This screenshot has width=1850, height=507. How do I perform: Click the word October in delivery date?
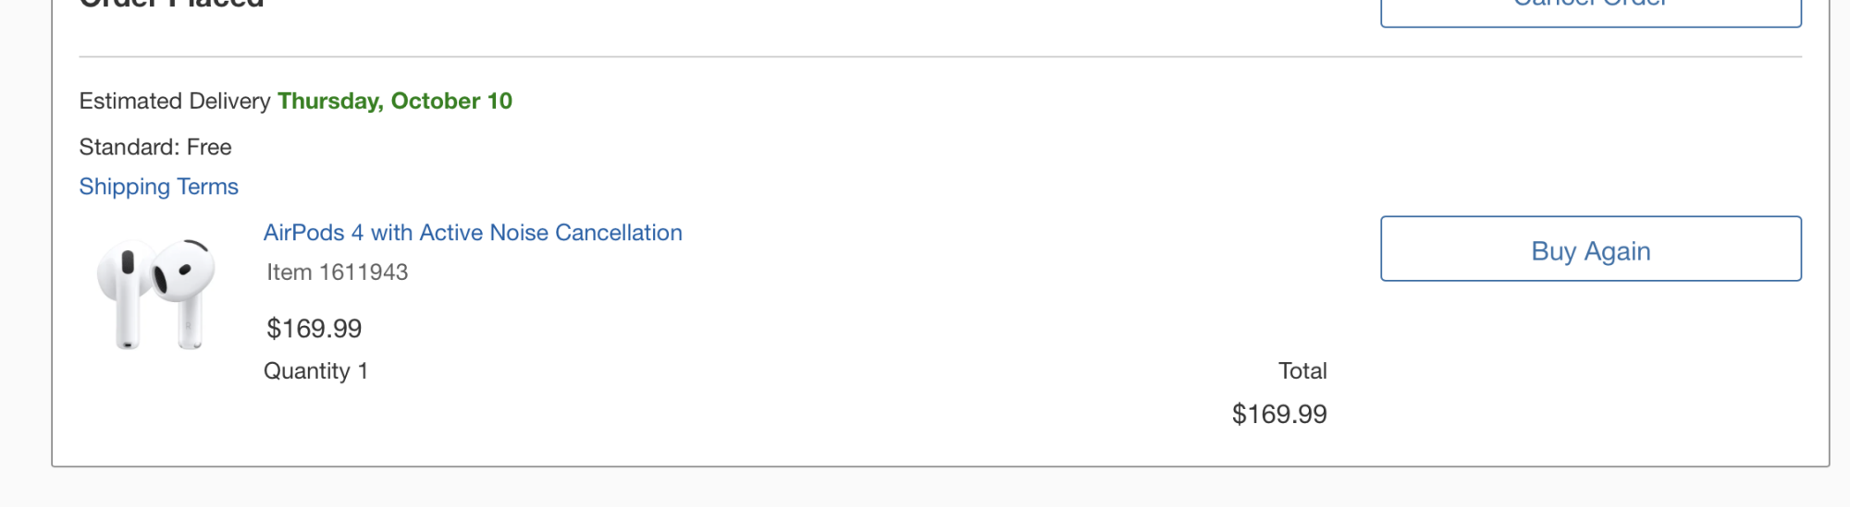click(436, 101)
